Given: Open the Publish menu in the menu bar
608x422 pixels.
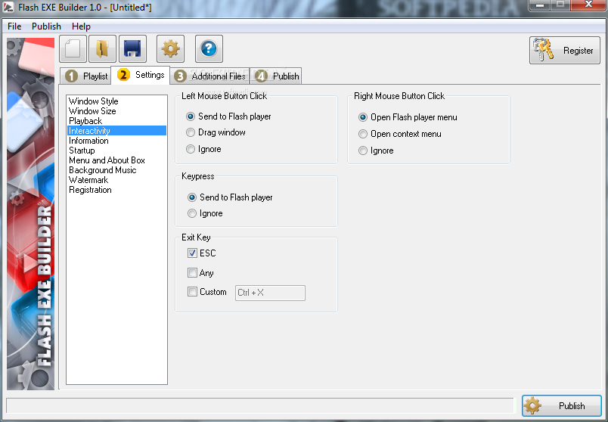Looking at the screenshot, I should point(47,26).
